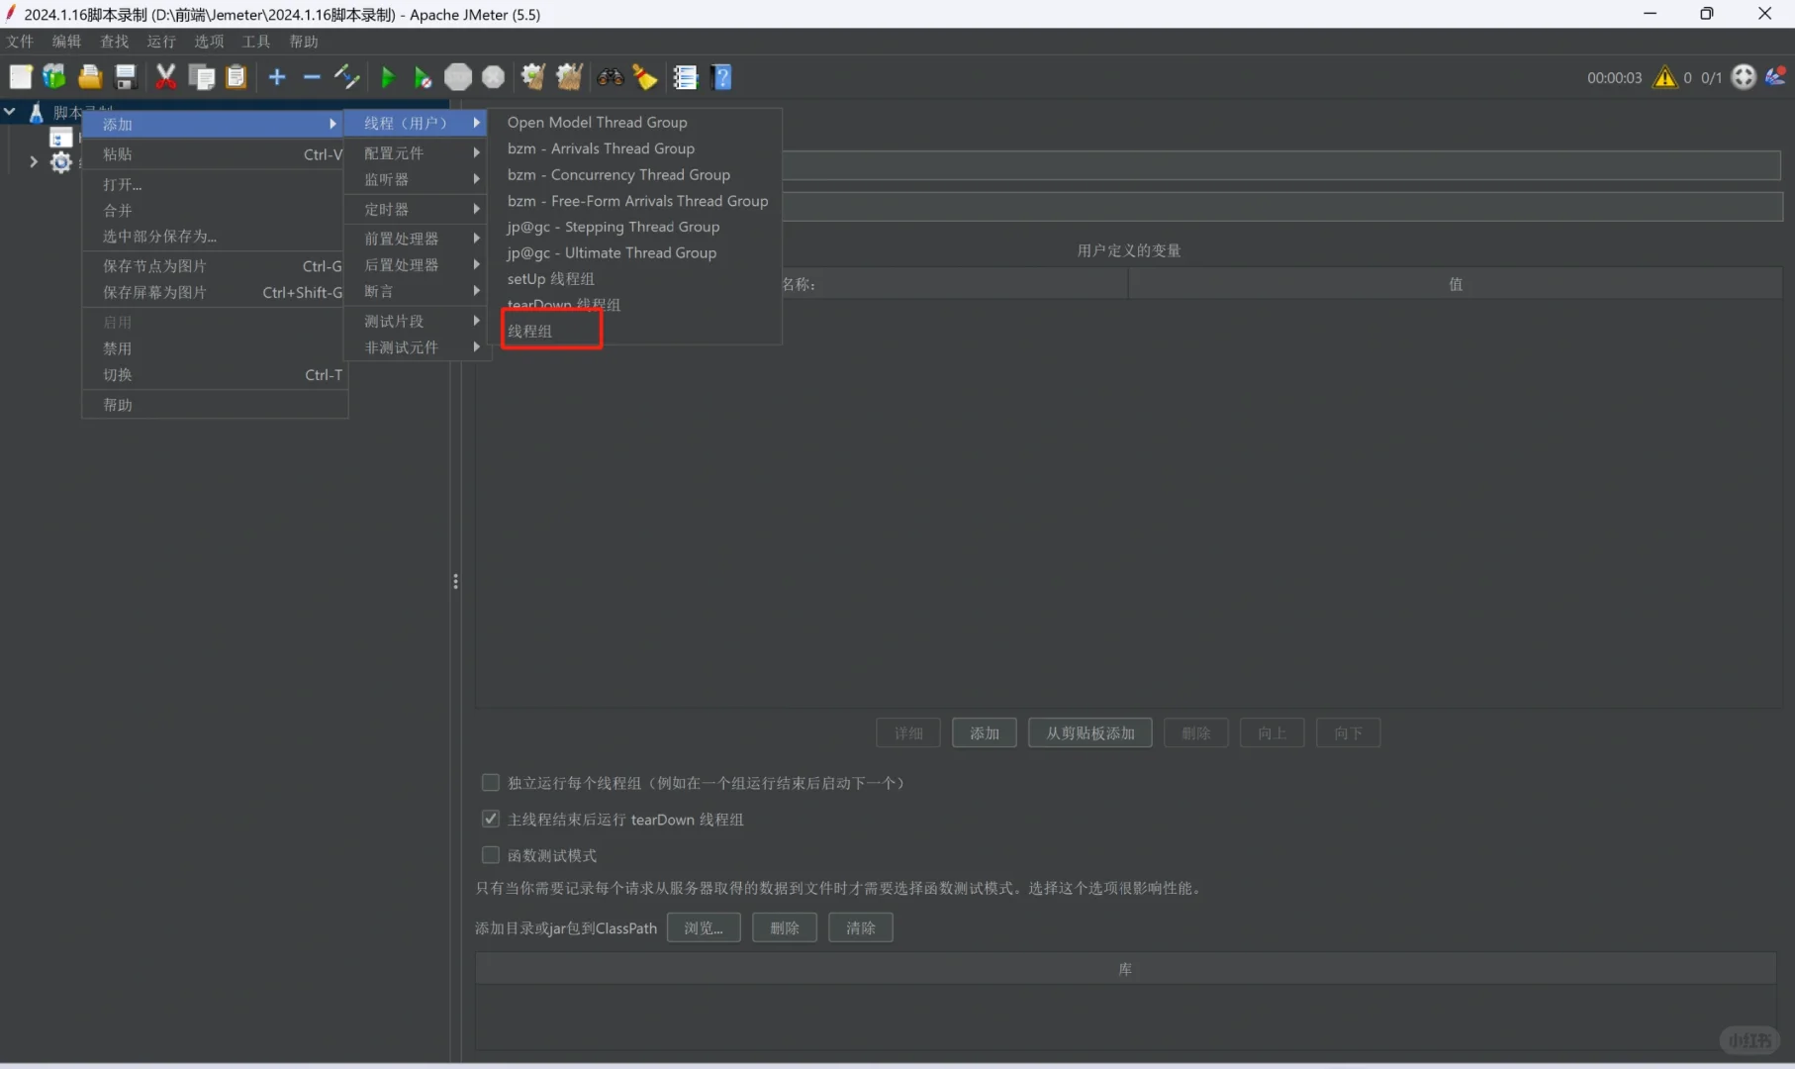Expand all nodes with plus icon
The width and height of the screenshot is (1795, 1069).
pos(277,77)
